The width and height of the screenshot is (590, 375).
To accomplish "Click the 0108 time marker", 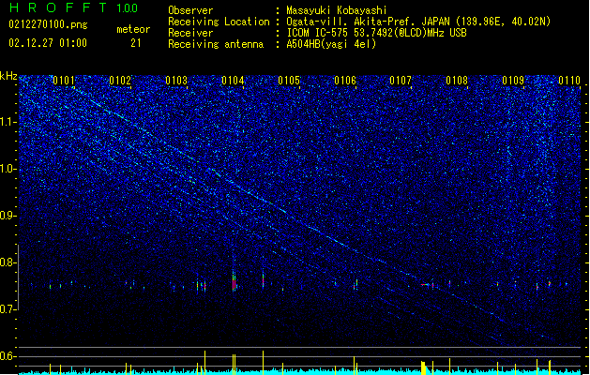I will point(457,81).
